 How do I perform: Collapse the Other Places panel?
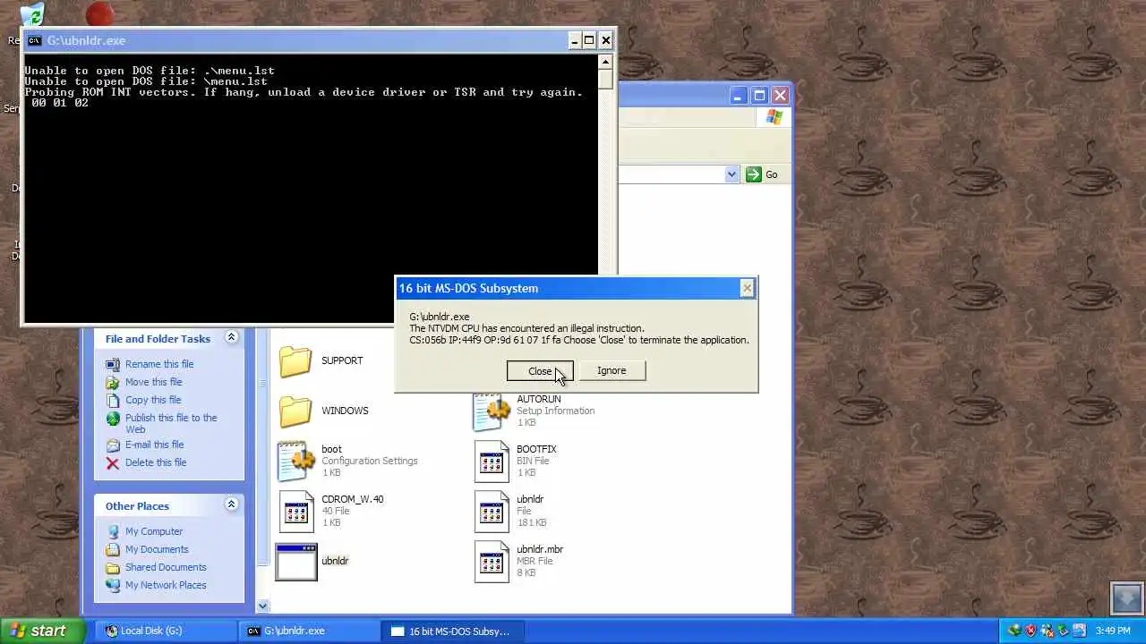(231, 504)
